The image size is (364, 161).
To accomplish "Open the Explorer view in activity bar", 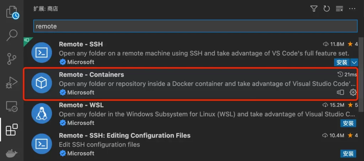I will pyautogui.click(x=12, y=12).
